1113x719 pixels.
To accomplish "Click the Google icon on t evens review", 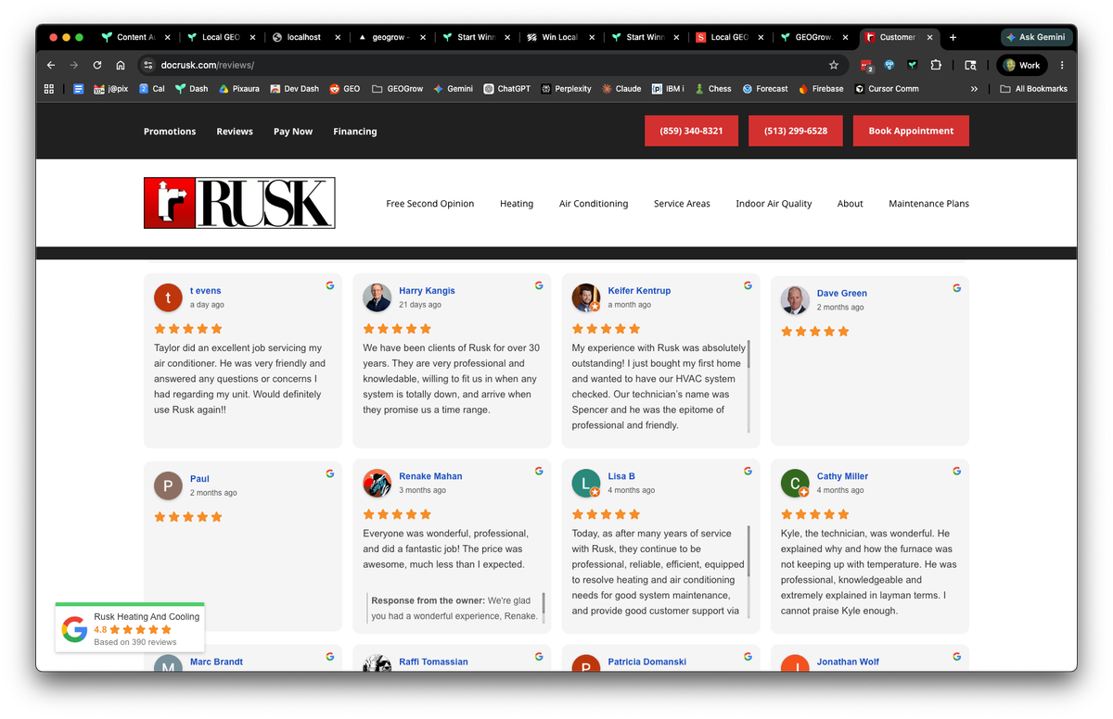I will [x=330, y=285].
